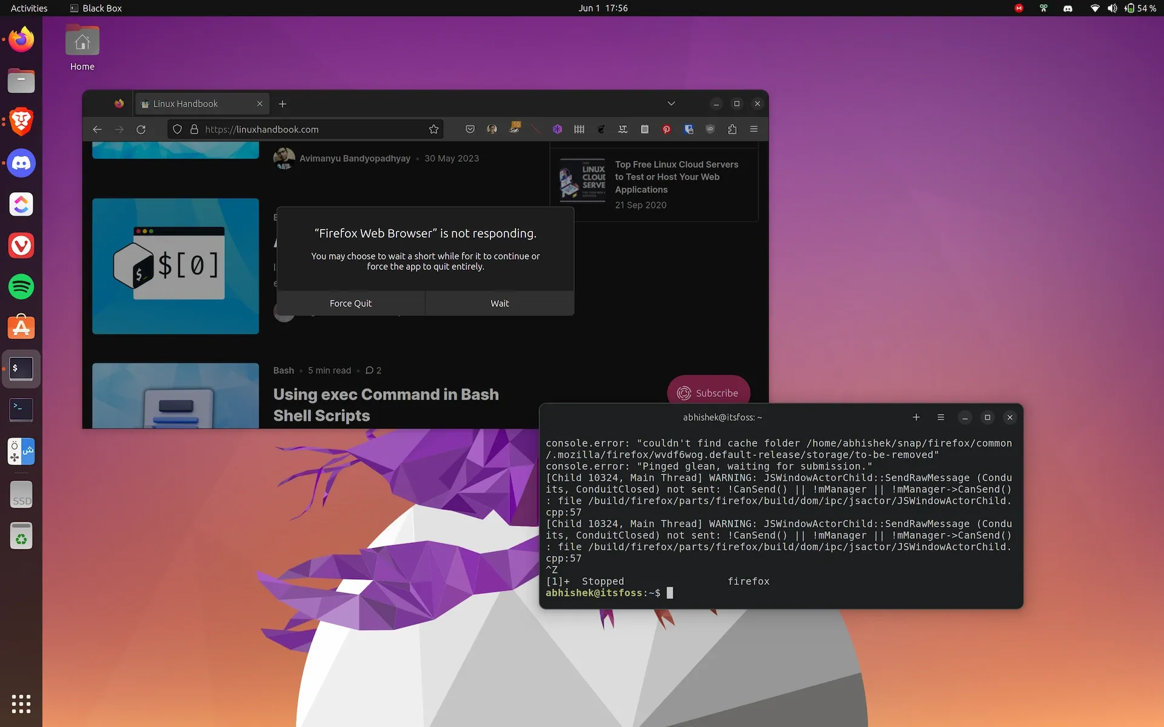This screenshot has height=727, width=1164.
Task: Click the notepad clipboard extension icon
Action: (x=644, y=129)
